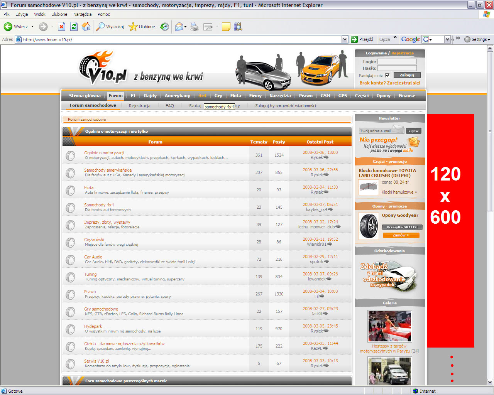Click the Zaloguj login button
494x395 pixels.
click(x=407, y=75)
